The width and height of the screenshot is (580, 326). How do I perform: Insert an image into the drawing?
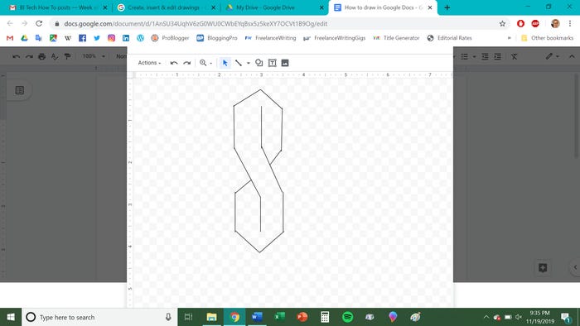pyautogui.click(x=285, y=63)
